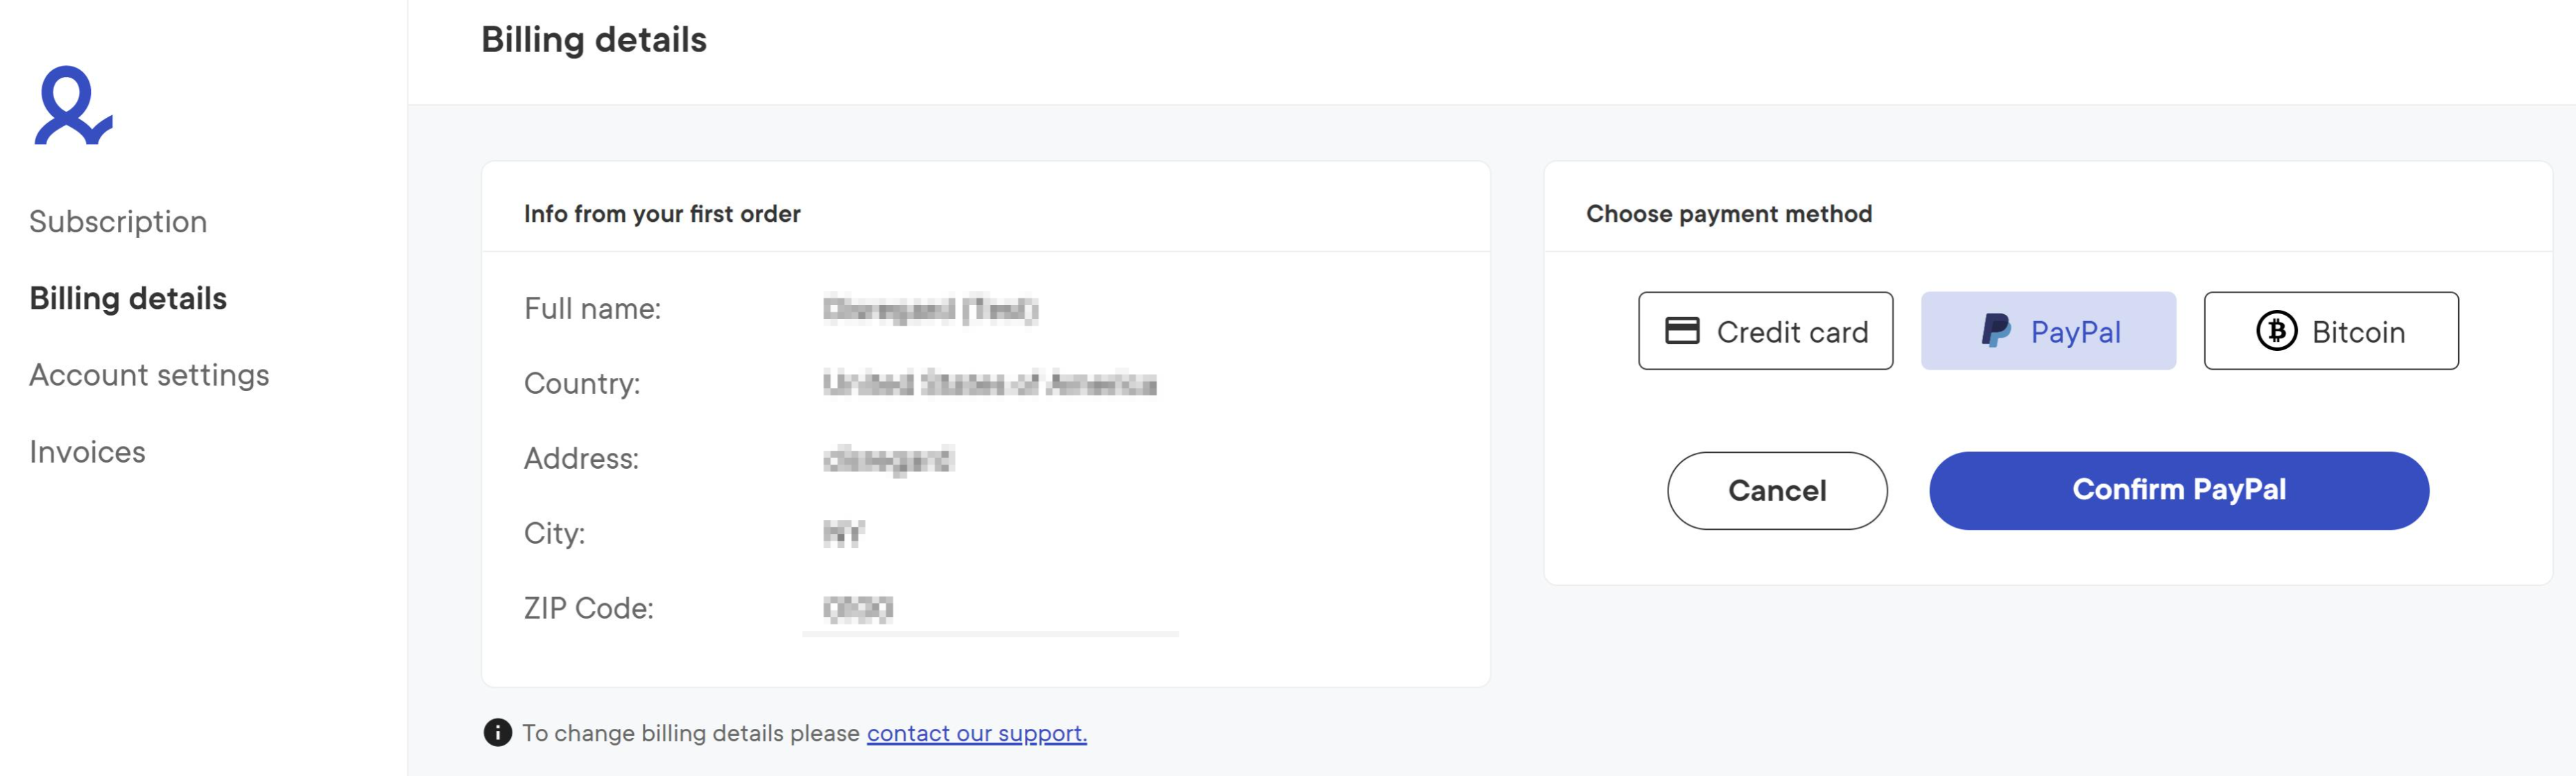Click the Billing details page heading

[594, 40]
